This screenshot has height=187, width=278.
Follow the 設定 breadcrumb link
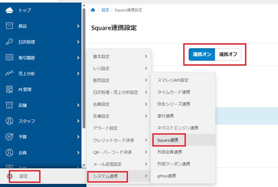pyautogui.click(x=105, y=10)
